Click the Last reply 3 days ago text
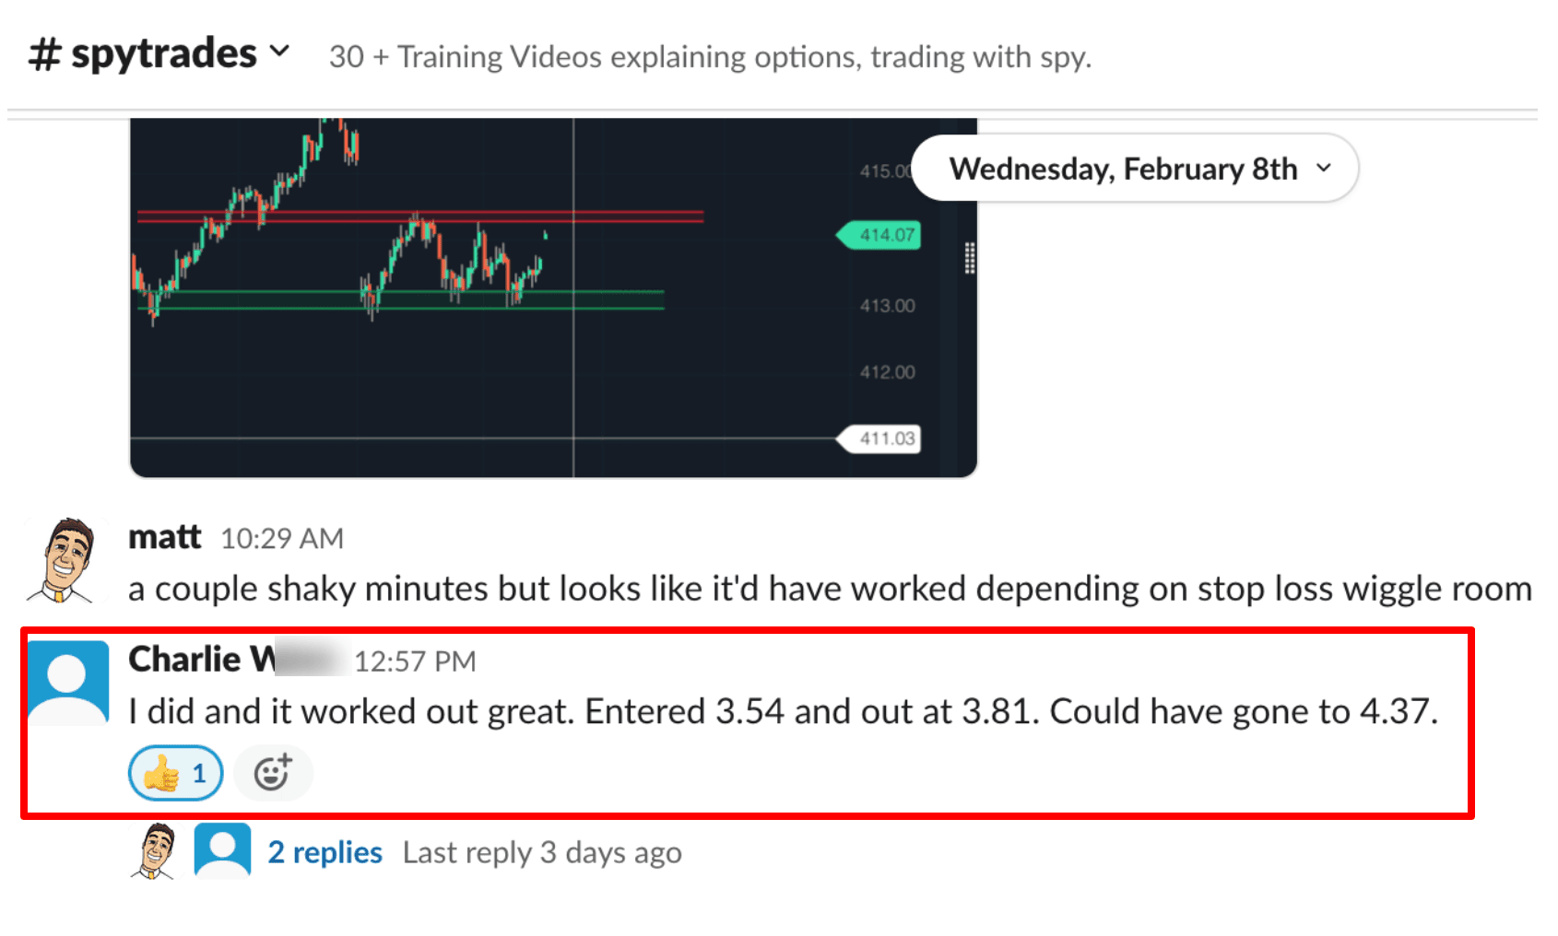 (542, 853)
